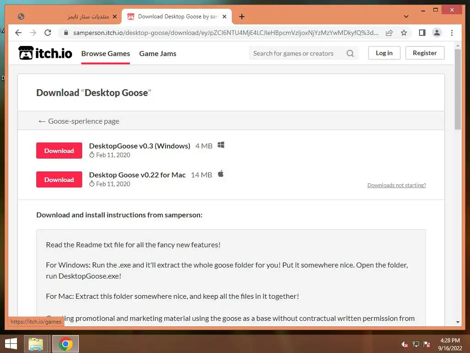The width and height of the screenshot is (470, 353).
Task: Open Browse Games in the nav
Action: click(x=106, y=53)
